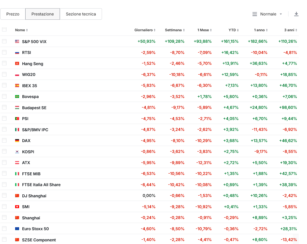Open the S&P 500 VIX index link
The height and width of the screenshot is (244, 307).
[x=34, y=42]
